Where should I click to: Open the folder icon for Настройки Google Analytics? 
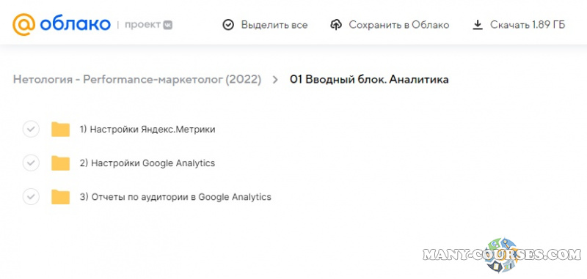pos(60,163)
